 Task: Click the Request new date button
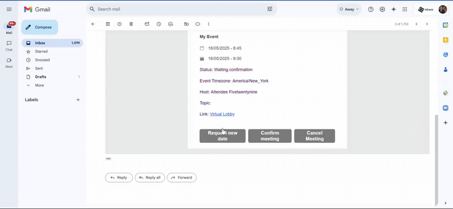[x=223, y=136]
